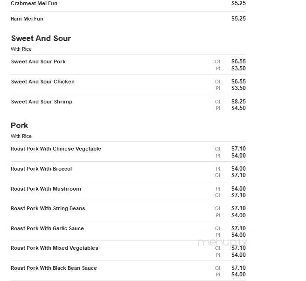Click the Pork section heading
Screen dimensions: 306x281
point(19,125)
